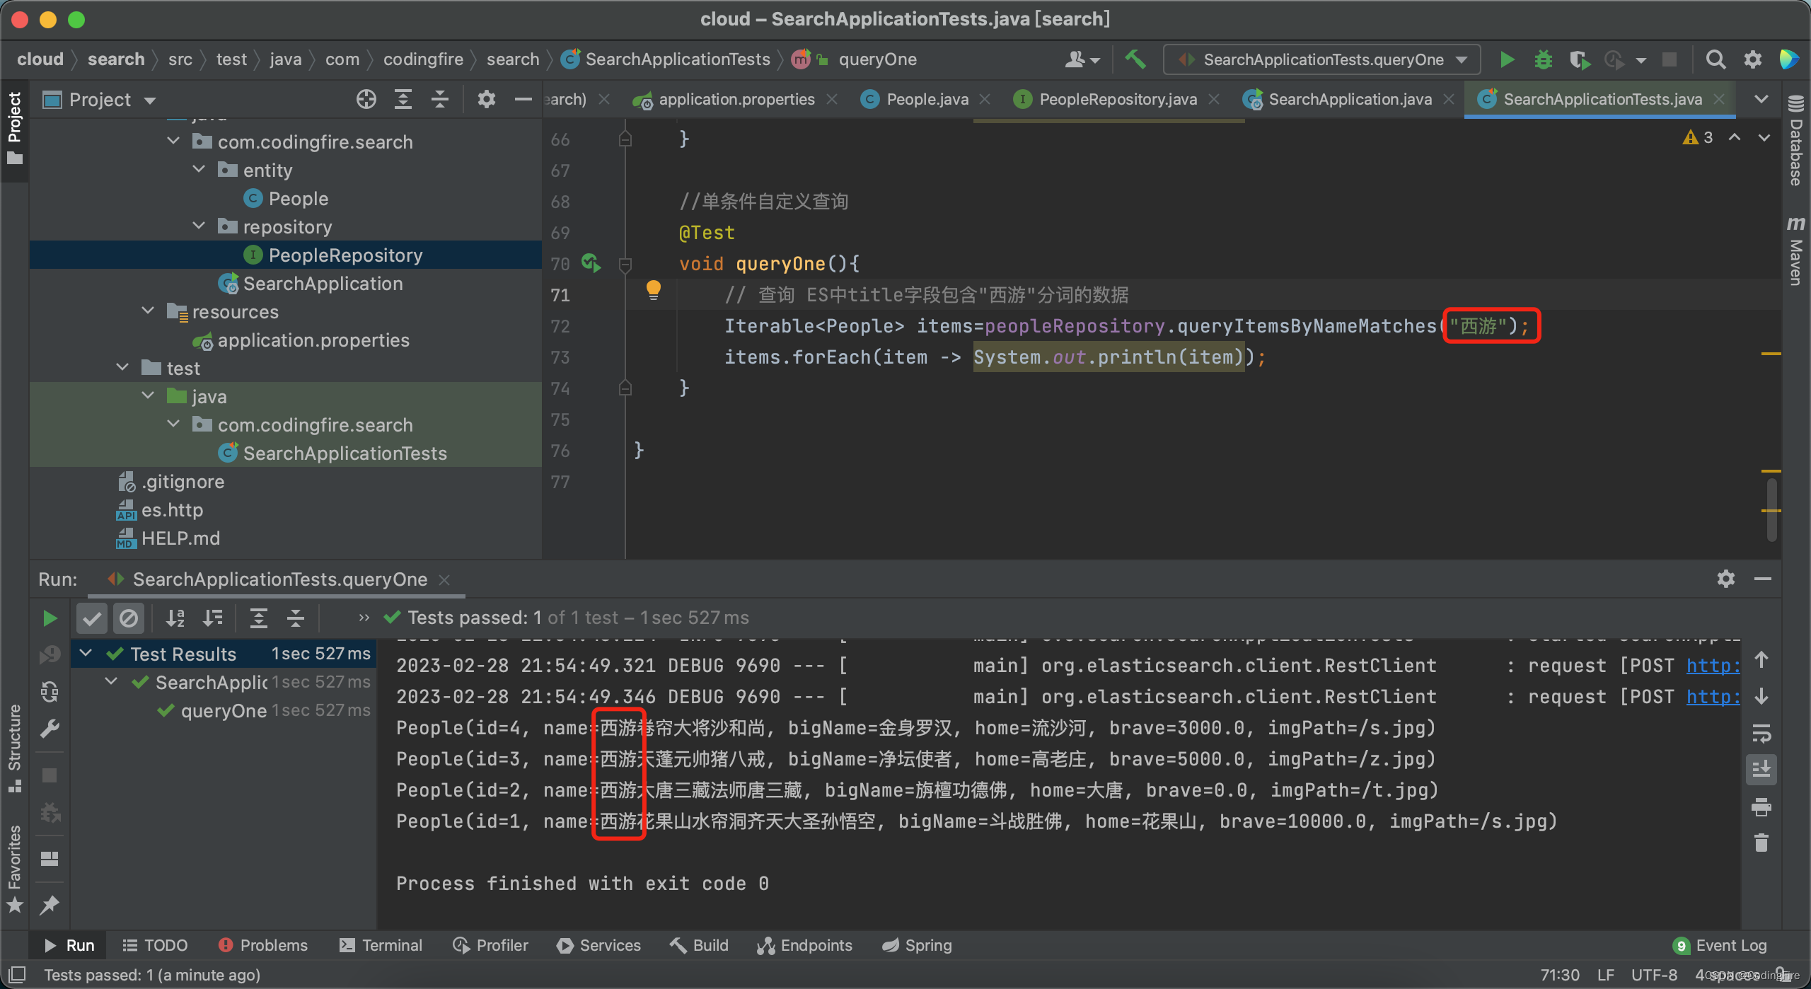Image resolution: width=1811 pixels, height=989 pixels.
Task: Switch to People.java tab
Action: [927, 99]
